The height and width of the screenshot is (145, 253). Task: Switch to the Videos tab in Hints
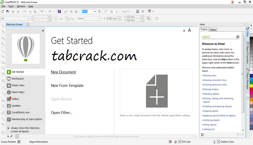(x=213, y=30)
